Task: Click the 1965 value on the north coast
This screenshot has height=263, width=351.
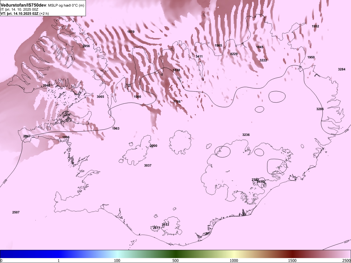Action: pos(218,45)
